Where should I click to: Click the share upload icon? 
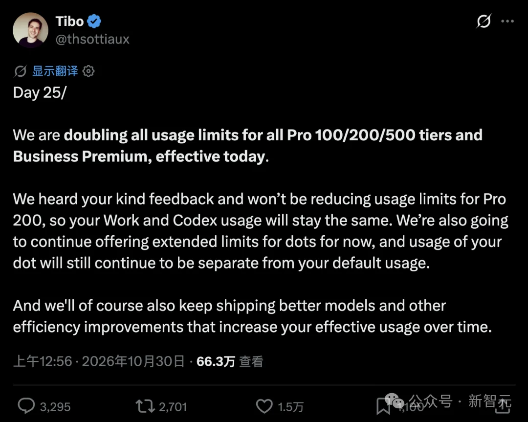[x=503, y=406]
